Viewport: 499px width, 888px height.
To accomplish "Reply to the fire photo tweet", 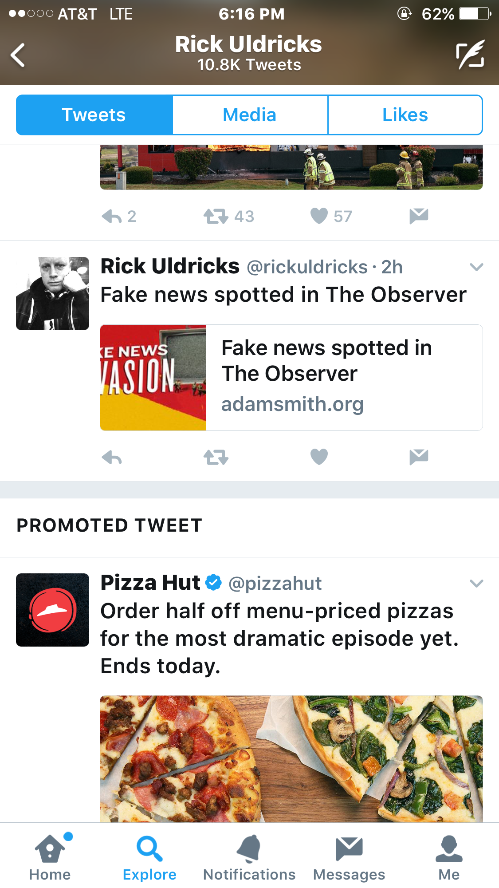I will tap(112, 217).
